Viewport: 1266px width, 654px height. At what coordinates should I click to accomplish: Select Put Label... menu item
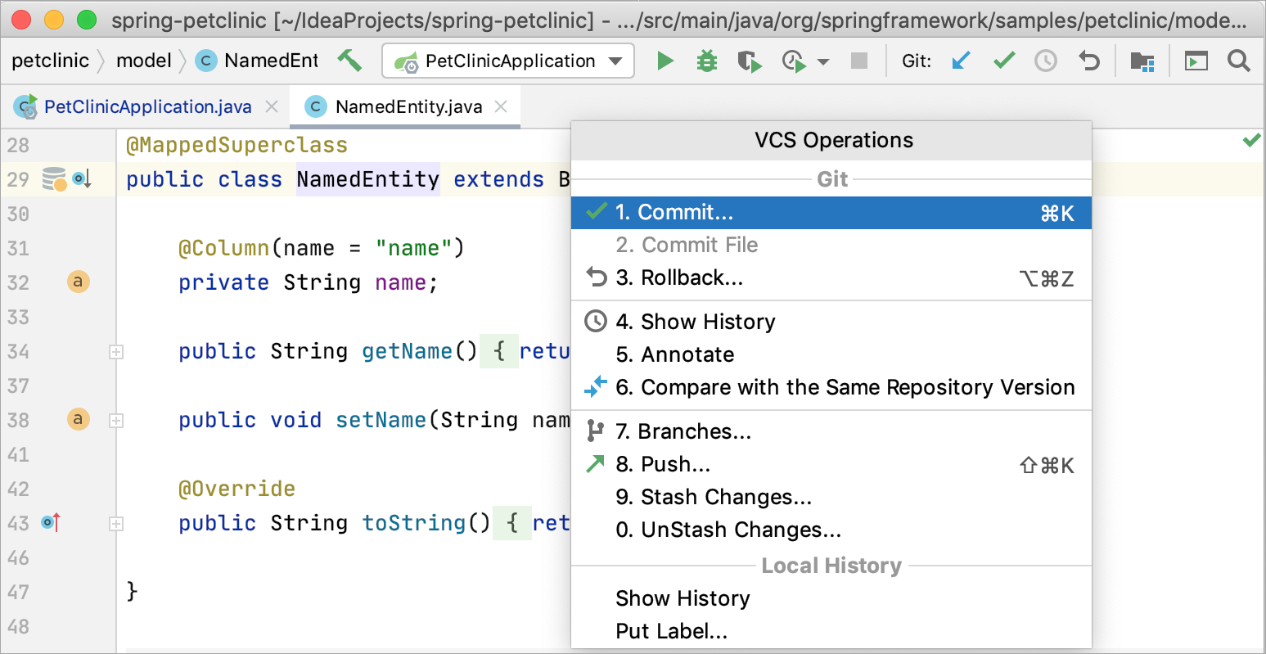click(x=831, y=631)
